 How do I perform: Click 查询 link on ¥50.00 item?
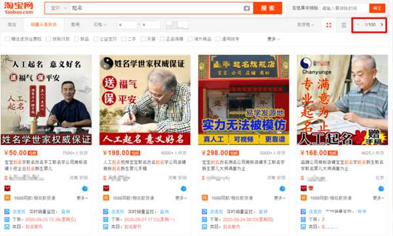coord(65,212)
